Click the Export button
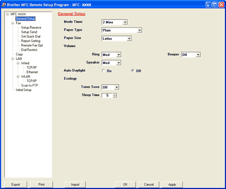This screenshot has height=189, width=226. (16, 184)
